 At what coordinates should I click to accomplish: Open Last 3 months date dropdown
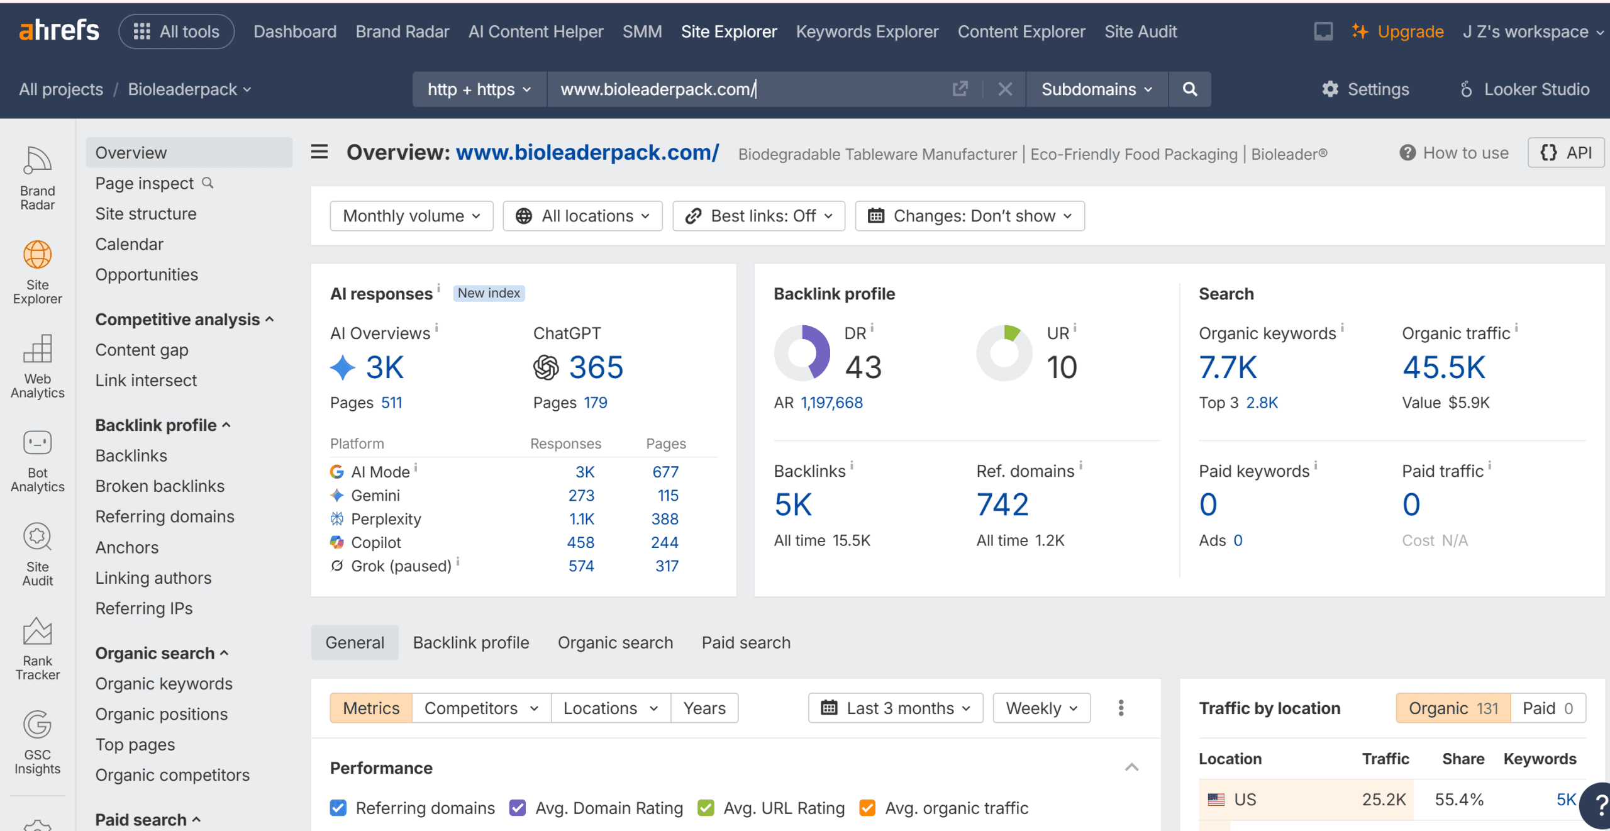(x=896, y=708)
